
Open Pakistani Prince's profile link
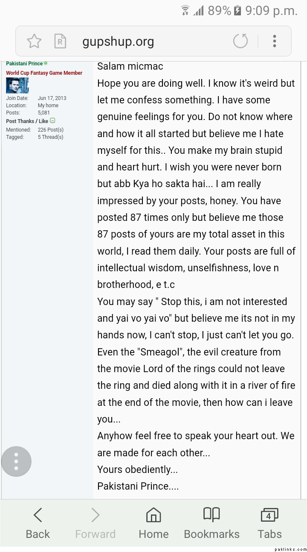point(24,64)
